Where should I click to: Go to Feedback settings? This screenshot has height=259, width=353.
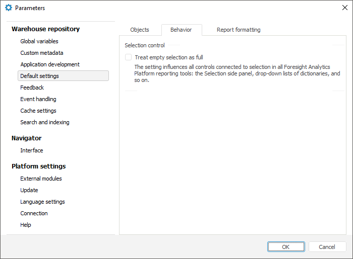coord(32,88)
